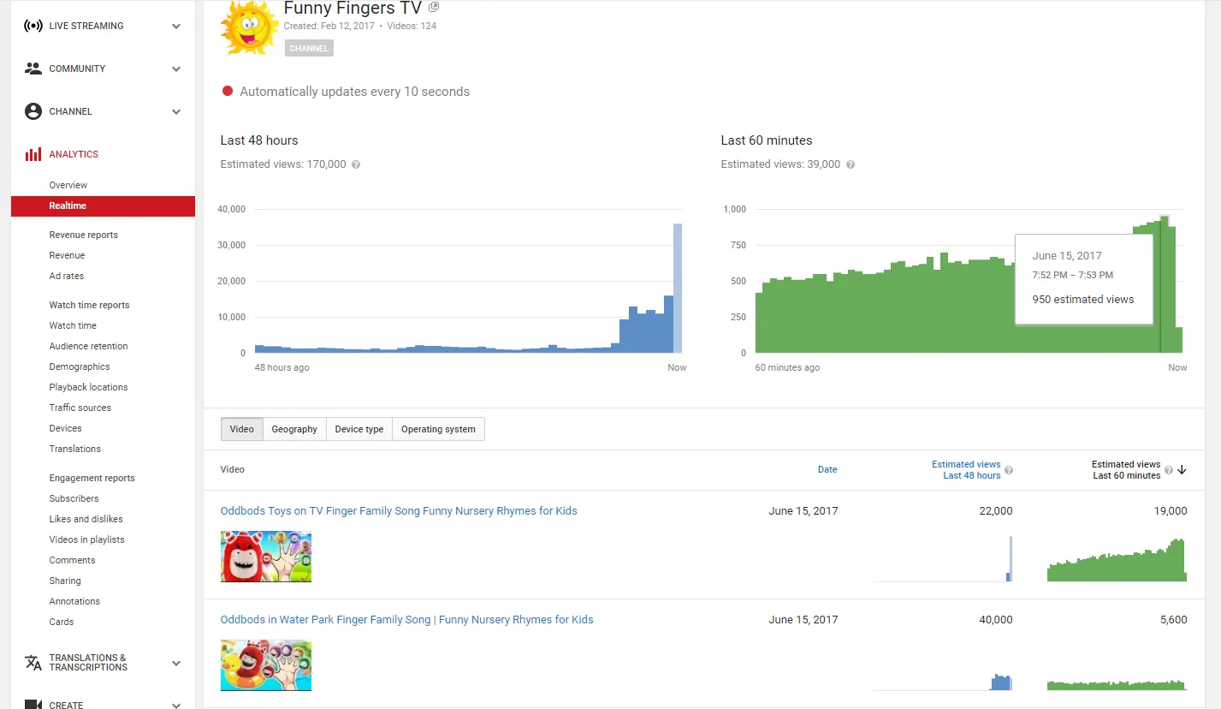
Task: Open Oddbods Toys on TV video link
Action: 399,511
